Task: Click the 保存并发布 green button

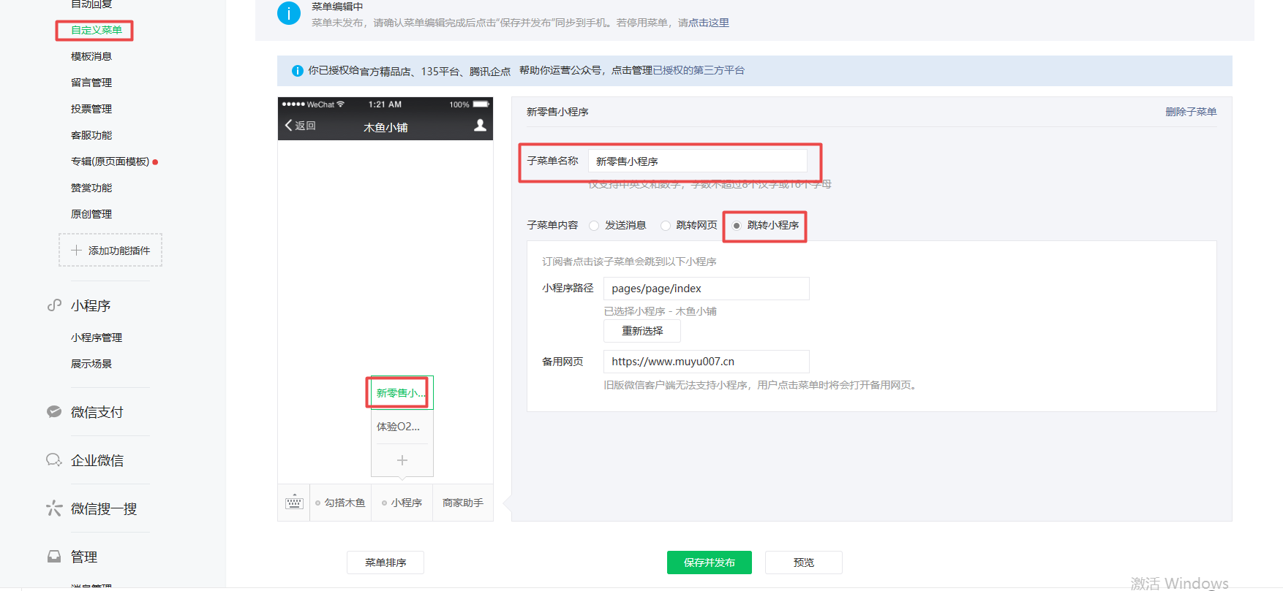Action: 710,563
